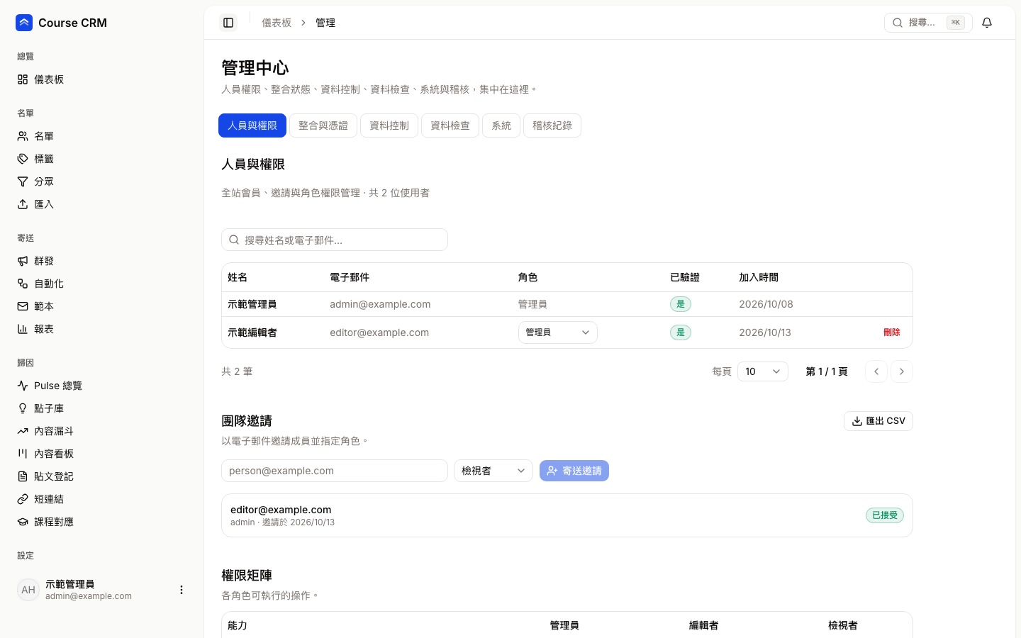Click the Course CRM logo icon
Image resolution: width=1021 pixels, height=638 pixels.
click(x=24, y=23)
